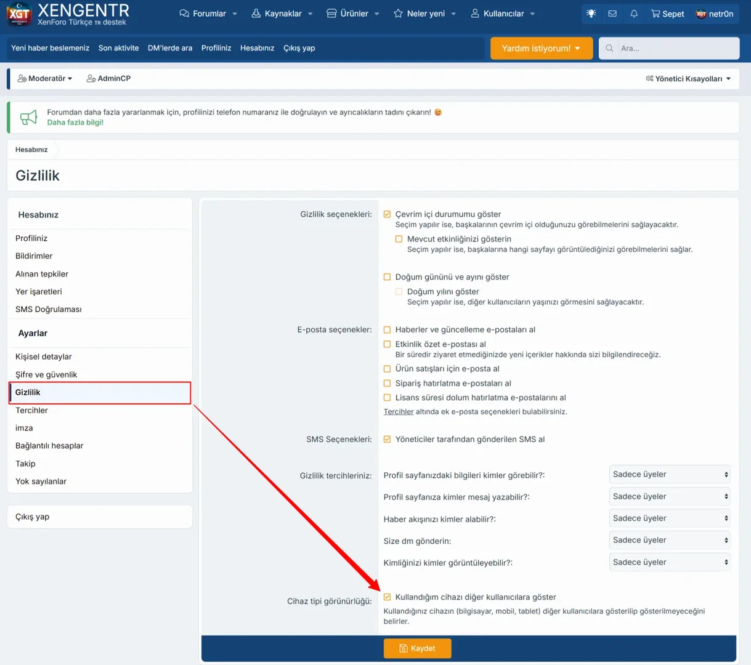Click the search magnifier icon
Screen dimensions: 751x665
tap(609, 48)
